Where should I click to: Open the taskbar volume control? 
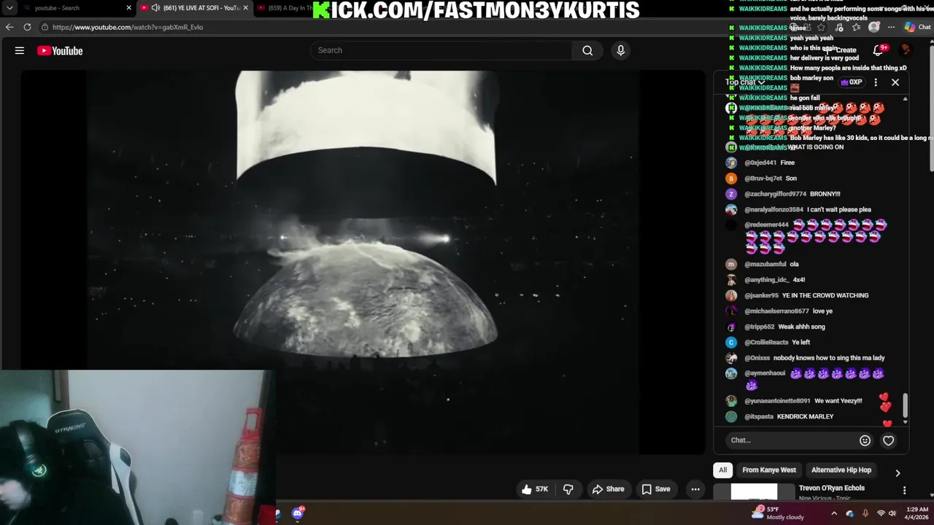(892, 513)
